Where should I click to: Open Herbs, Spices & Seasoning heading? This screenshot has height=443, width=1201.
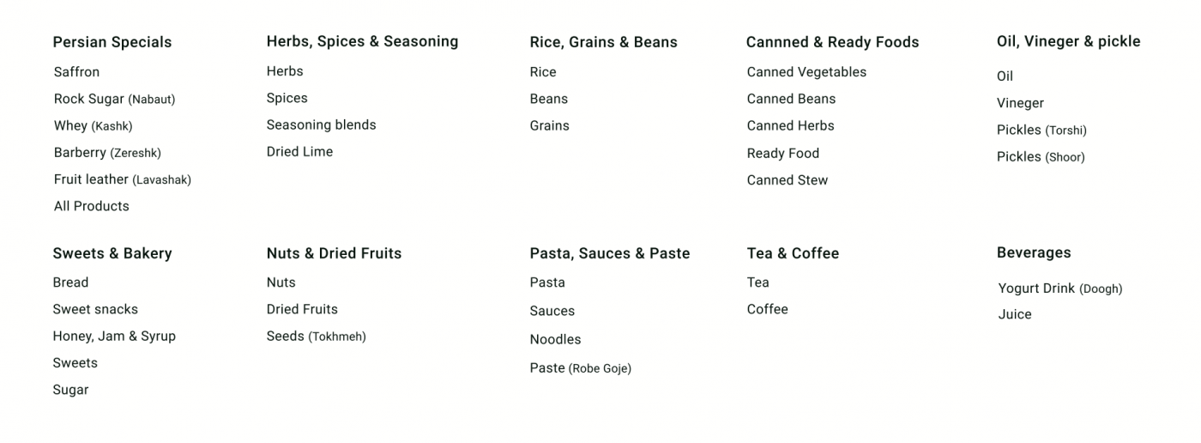click(x=362, y=41)
